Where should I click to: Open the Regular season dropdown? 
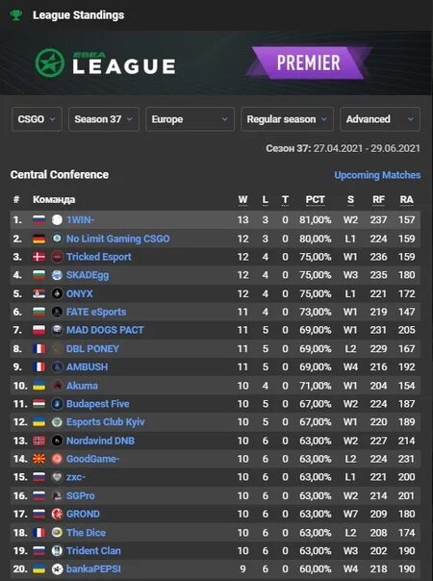point(287,119)
